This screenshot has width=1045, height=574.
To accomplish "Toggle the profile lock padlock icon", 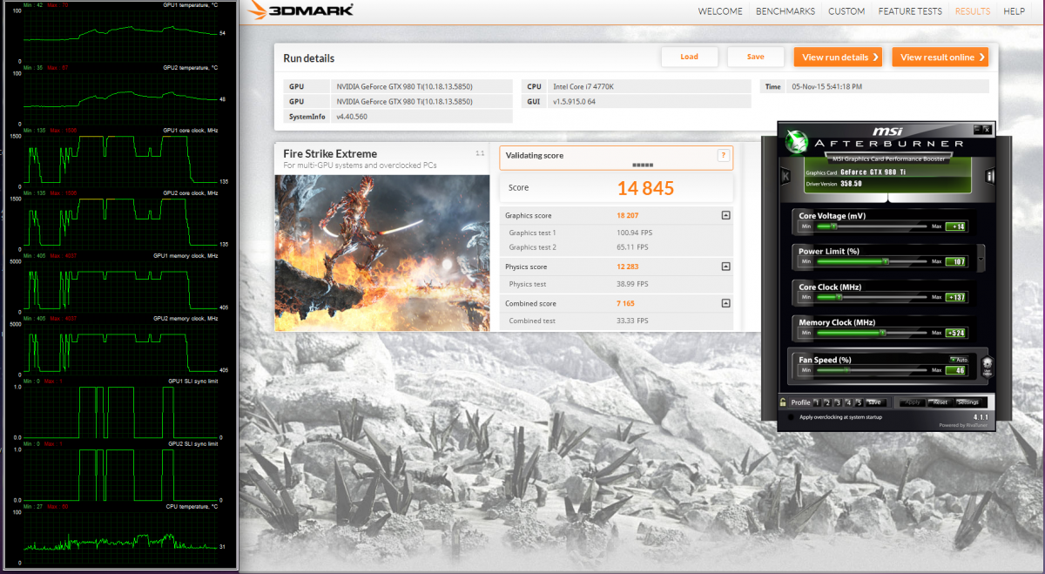I will pyautogui.click(x=783, y=402).
